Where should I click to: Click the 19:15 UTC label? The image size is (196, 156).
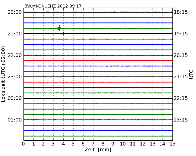click(181, 34)
